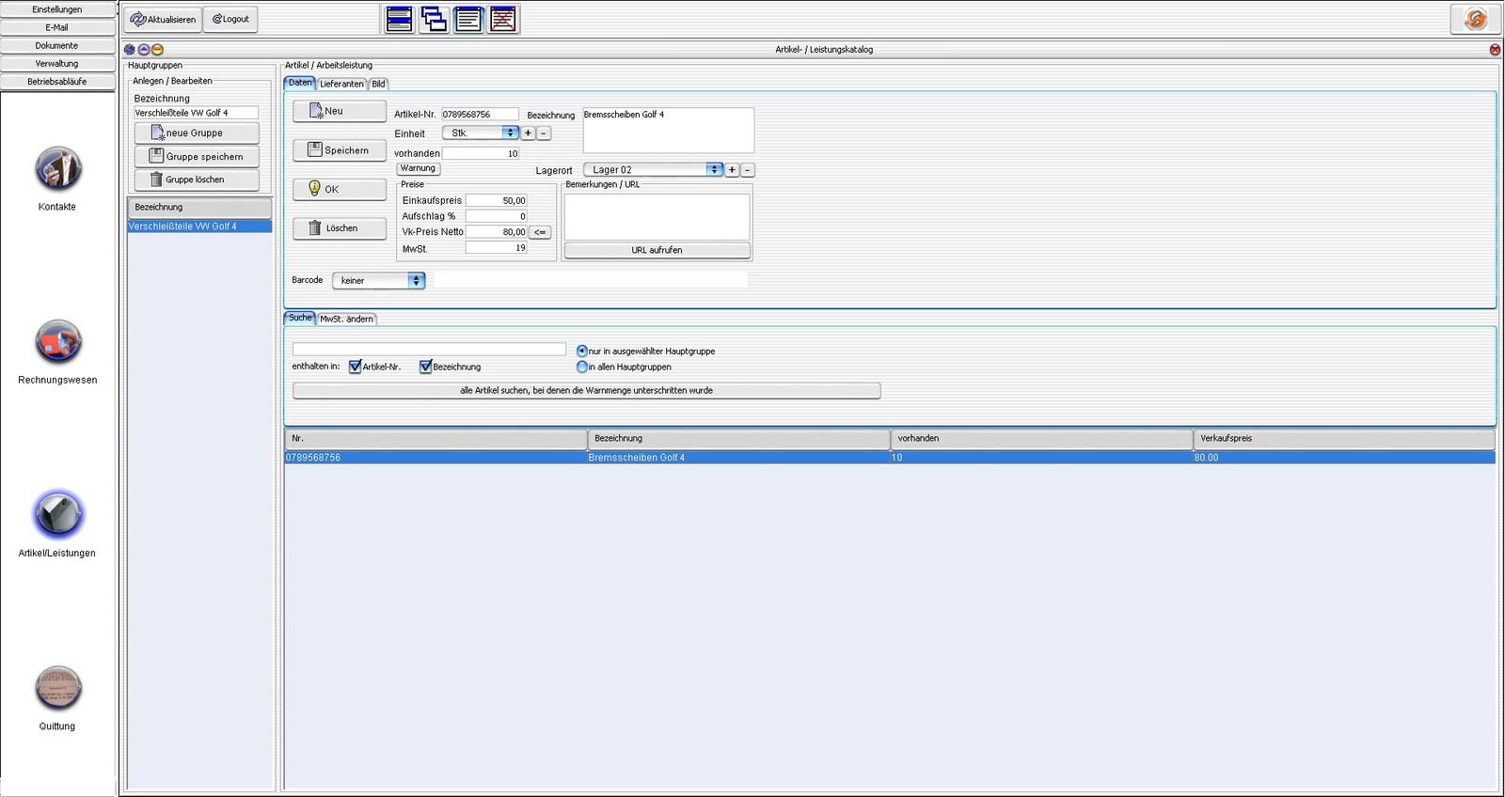The image size is (1505, 797).
Task: Click the cascade windows icon
Action: 434,19
